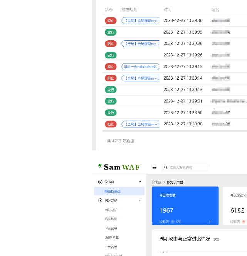Collapse the 仪表盘 sidebar group
Image resolution: width=247 pixels, height=256 pixels.
(140, 182)
